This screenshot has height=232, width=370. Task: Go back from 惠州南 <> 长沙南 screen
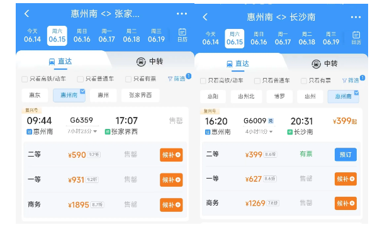click(205, 17)
